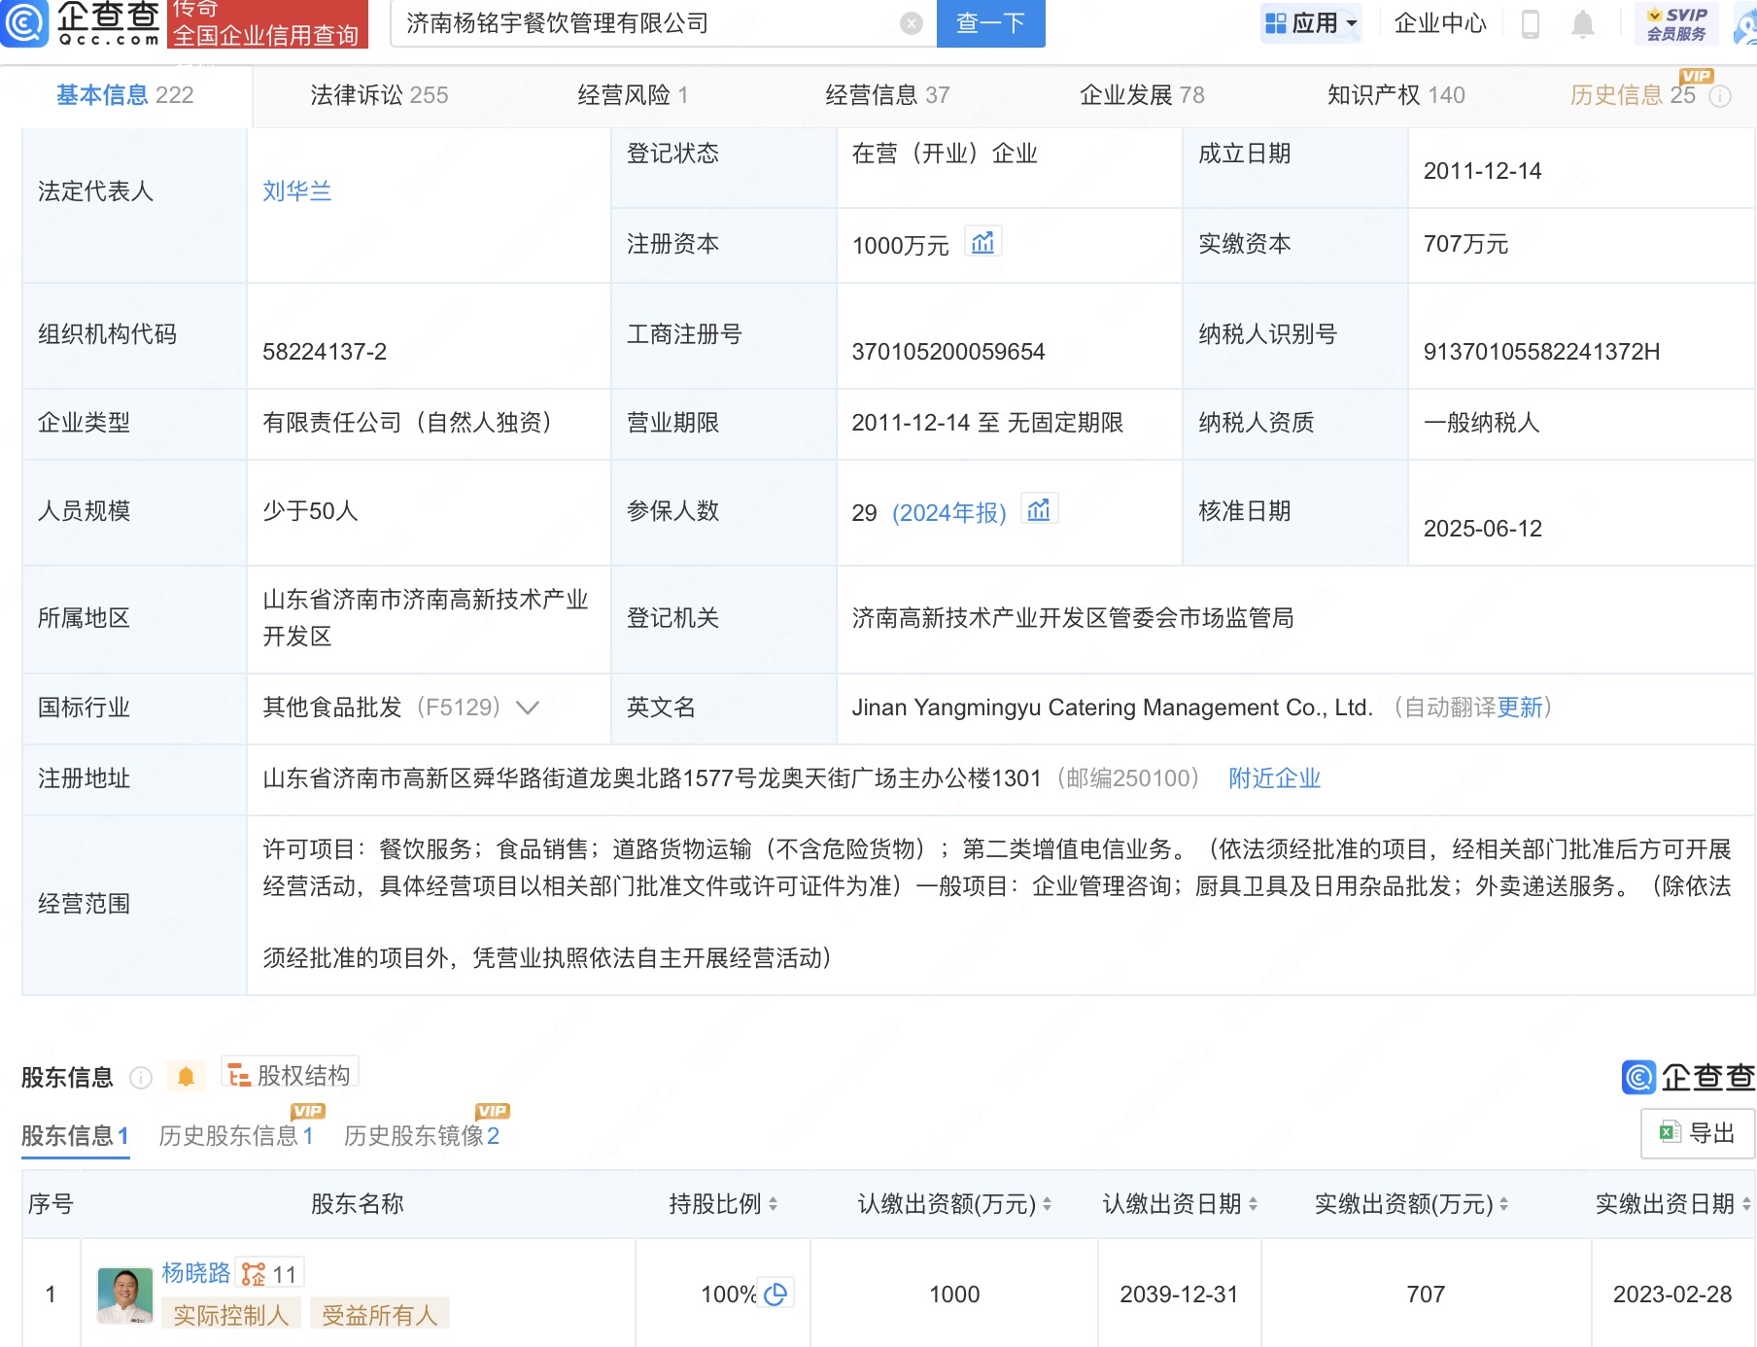Screen dimensions: 1757x1347
Task: Select the 历史股东镜像 sub-tab
Action: pyautogui.click(x=421, y=1136)
